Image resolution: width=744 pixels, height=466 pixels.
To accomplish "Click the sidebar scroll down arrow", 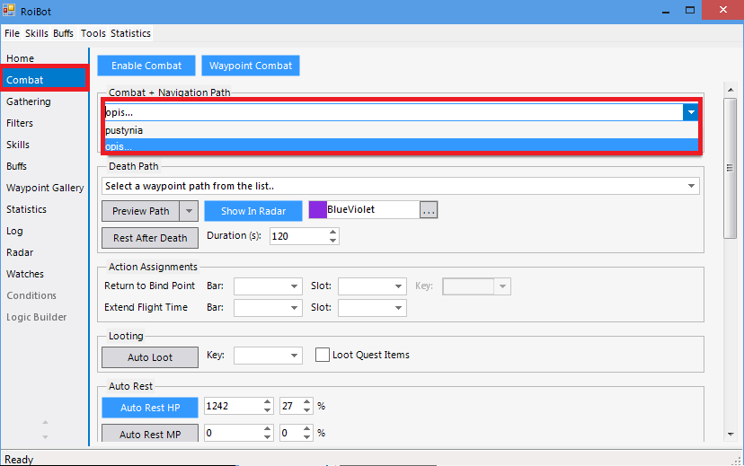I will tap(45, 437).
